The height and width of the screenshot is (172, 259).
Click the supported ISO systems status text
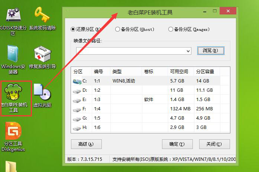(174, 159)
